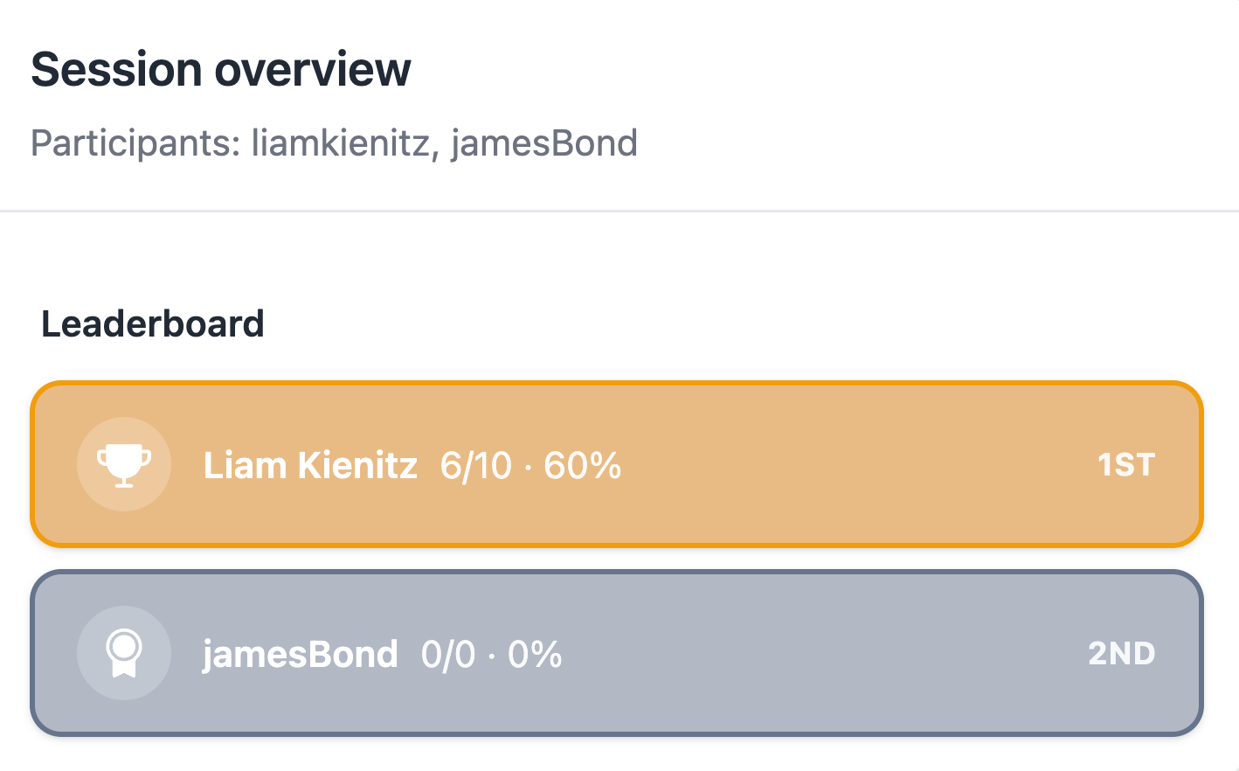Click the 60% accuracy value
This screenshot has width=1239, height=771.
[583, 465]
